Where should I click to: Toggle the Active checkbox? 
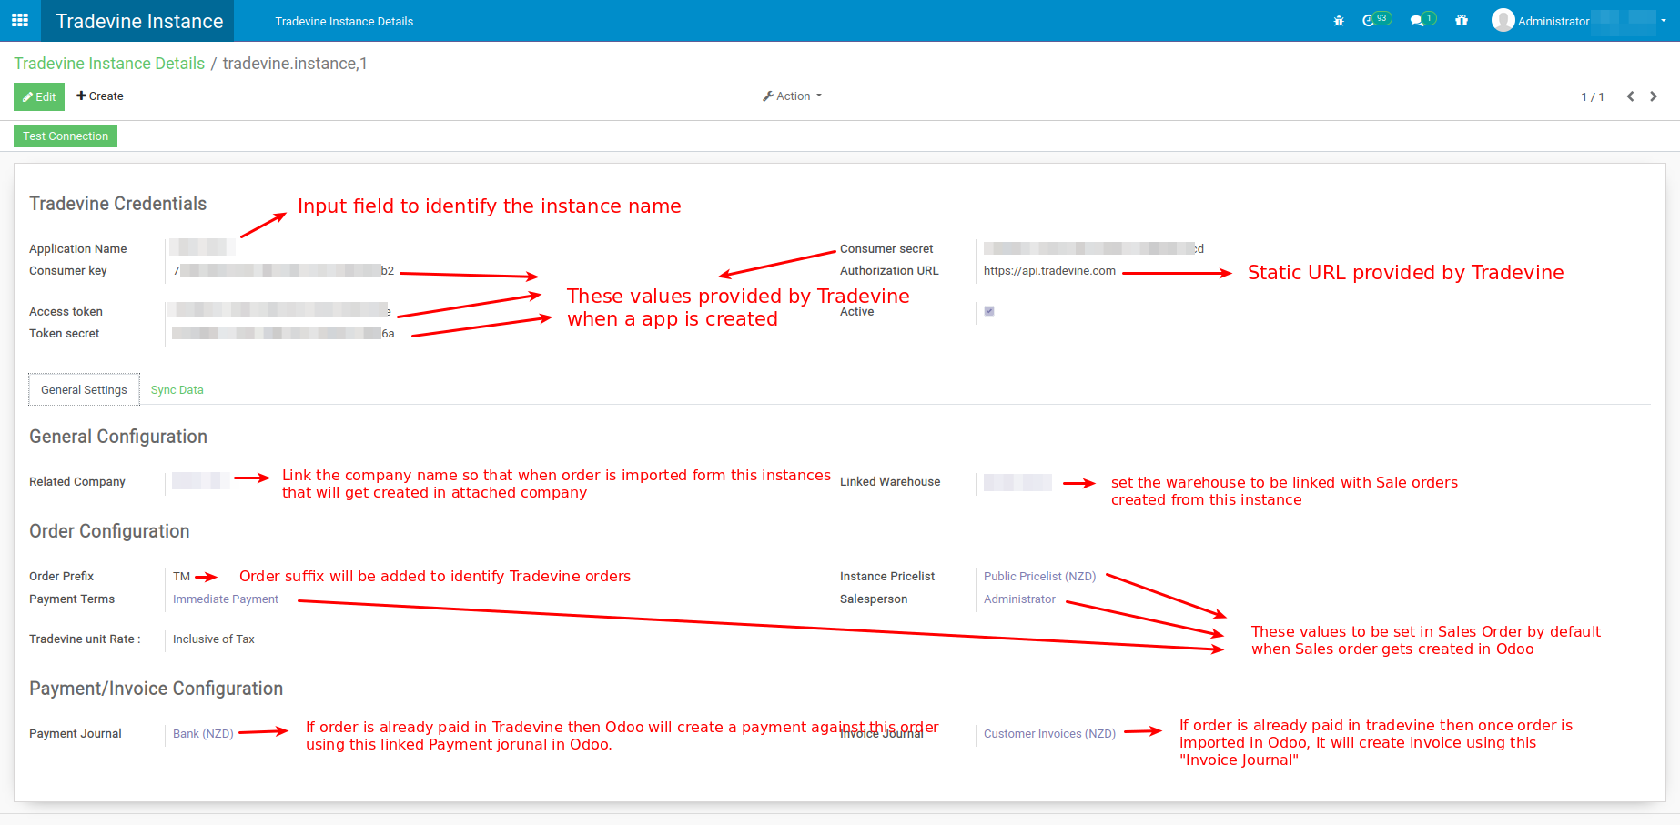(989, 311)
